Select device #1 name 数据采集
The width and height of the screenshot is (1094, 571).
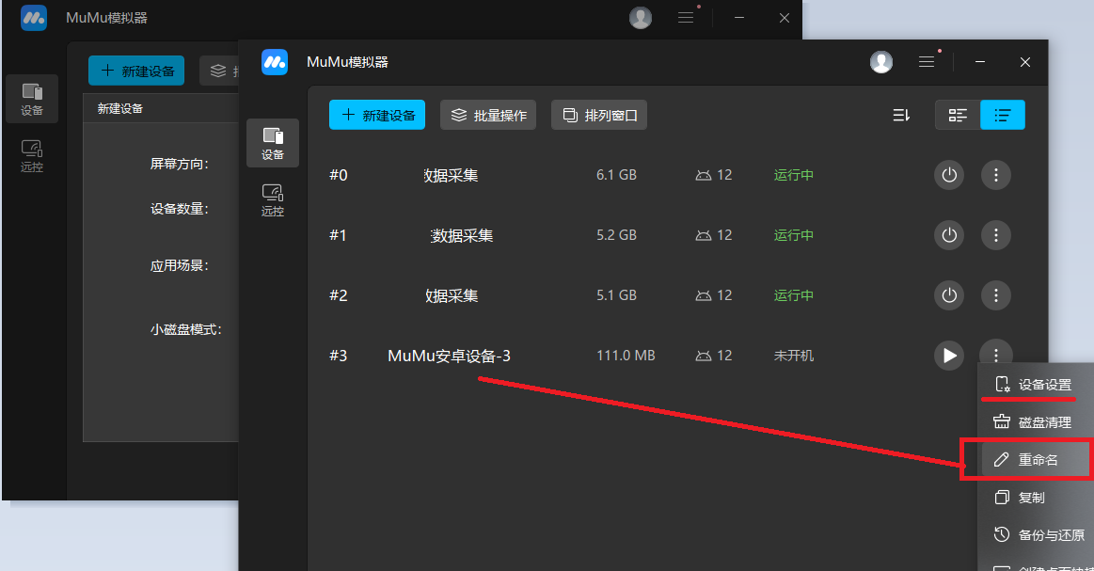point(461,236)
